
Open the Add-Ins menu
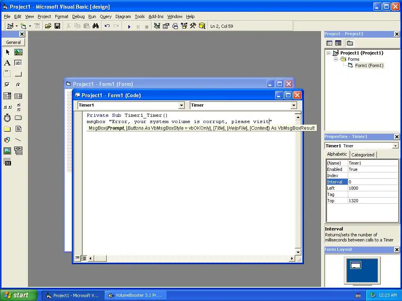coord(156,16)
